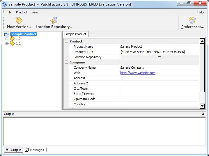Expand the 1.1 version tree node

[7, 43]
